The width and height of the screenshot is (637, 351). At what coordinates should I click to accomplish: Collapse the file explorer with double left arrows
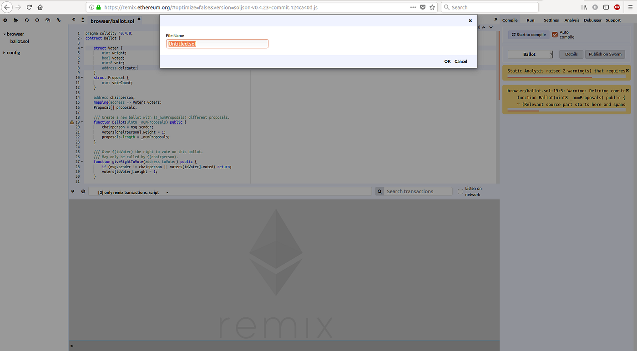pos(73,20)
